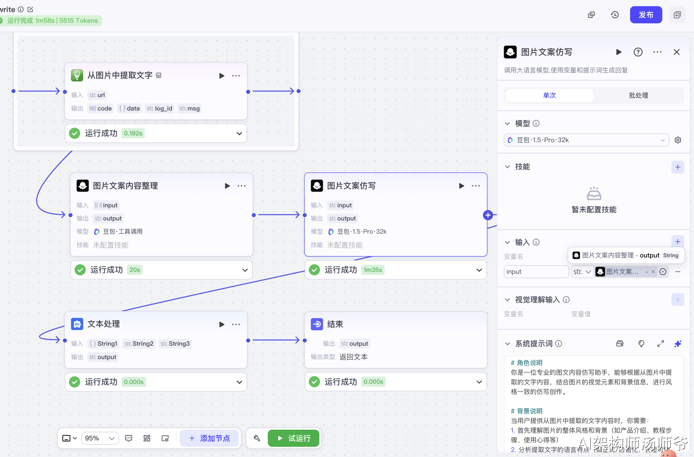Click the AI optimize prompt sparkle icon
The width and height of the screenshot is (694, 457).
pos(678,344)
